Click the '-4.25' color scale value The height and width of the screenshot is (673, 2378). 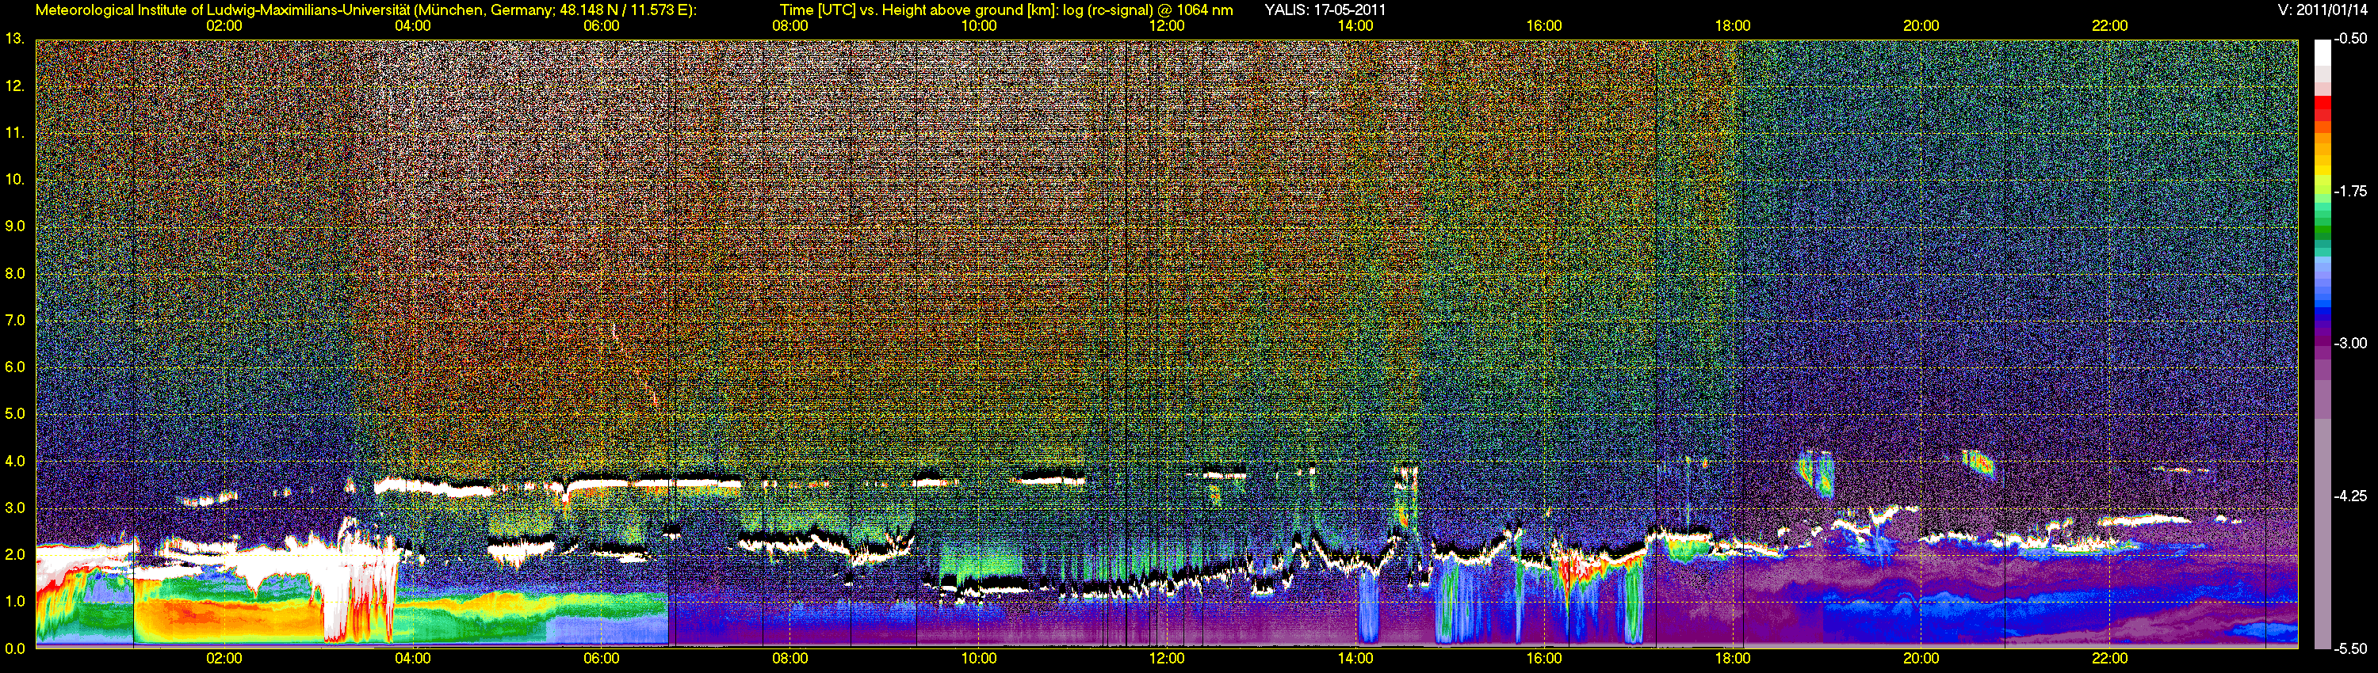coord(2350,496)
